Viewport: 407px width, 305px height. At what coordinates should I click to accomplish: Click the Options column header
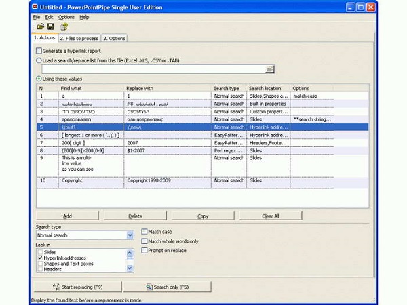[312, 88]
